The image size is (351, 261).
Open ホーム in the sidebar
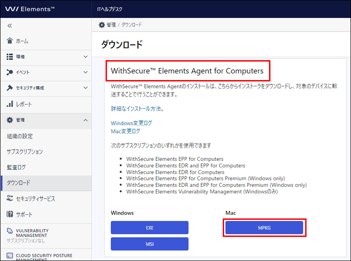click(46, 41)
